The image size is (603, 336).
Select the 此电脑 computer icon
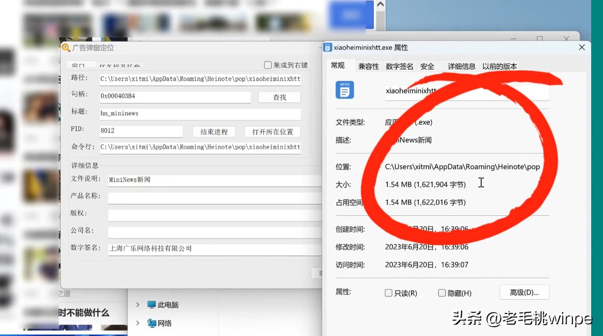(x=152, y=305)
